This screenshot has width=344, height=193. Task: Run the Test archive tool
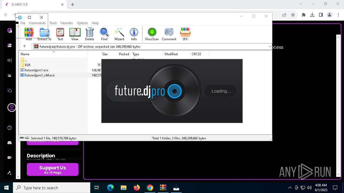[60, 34]
